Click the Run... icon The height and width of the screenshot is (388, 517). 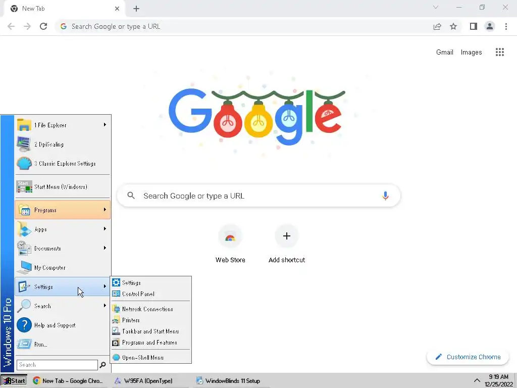pyautogui.click(x=24, y=344)
